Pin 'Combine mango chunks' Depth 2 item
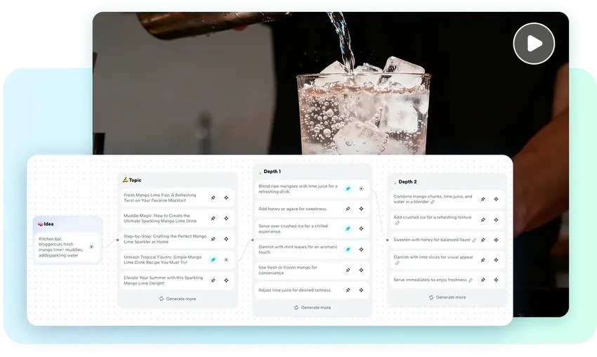The width and height of the screenshot is (597, 357). (x=483, y=200)
